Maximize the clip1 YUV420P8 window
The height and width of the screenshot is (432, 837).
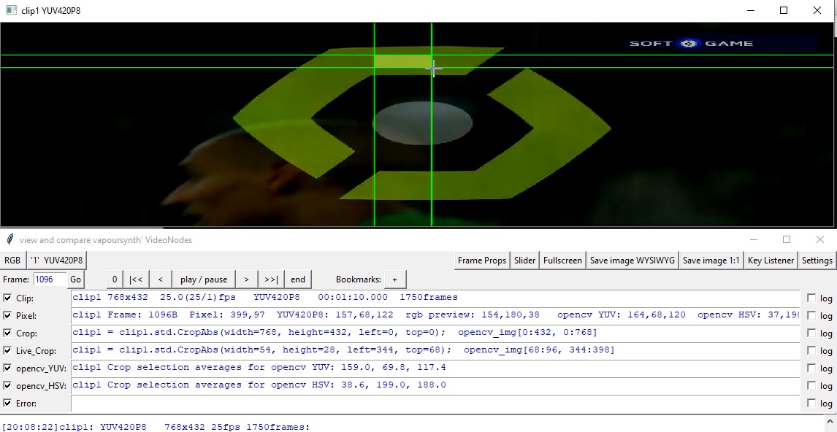(x=784, y=10)
